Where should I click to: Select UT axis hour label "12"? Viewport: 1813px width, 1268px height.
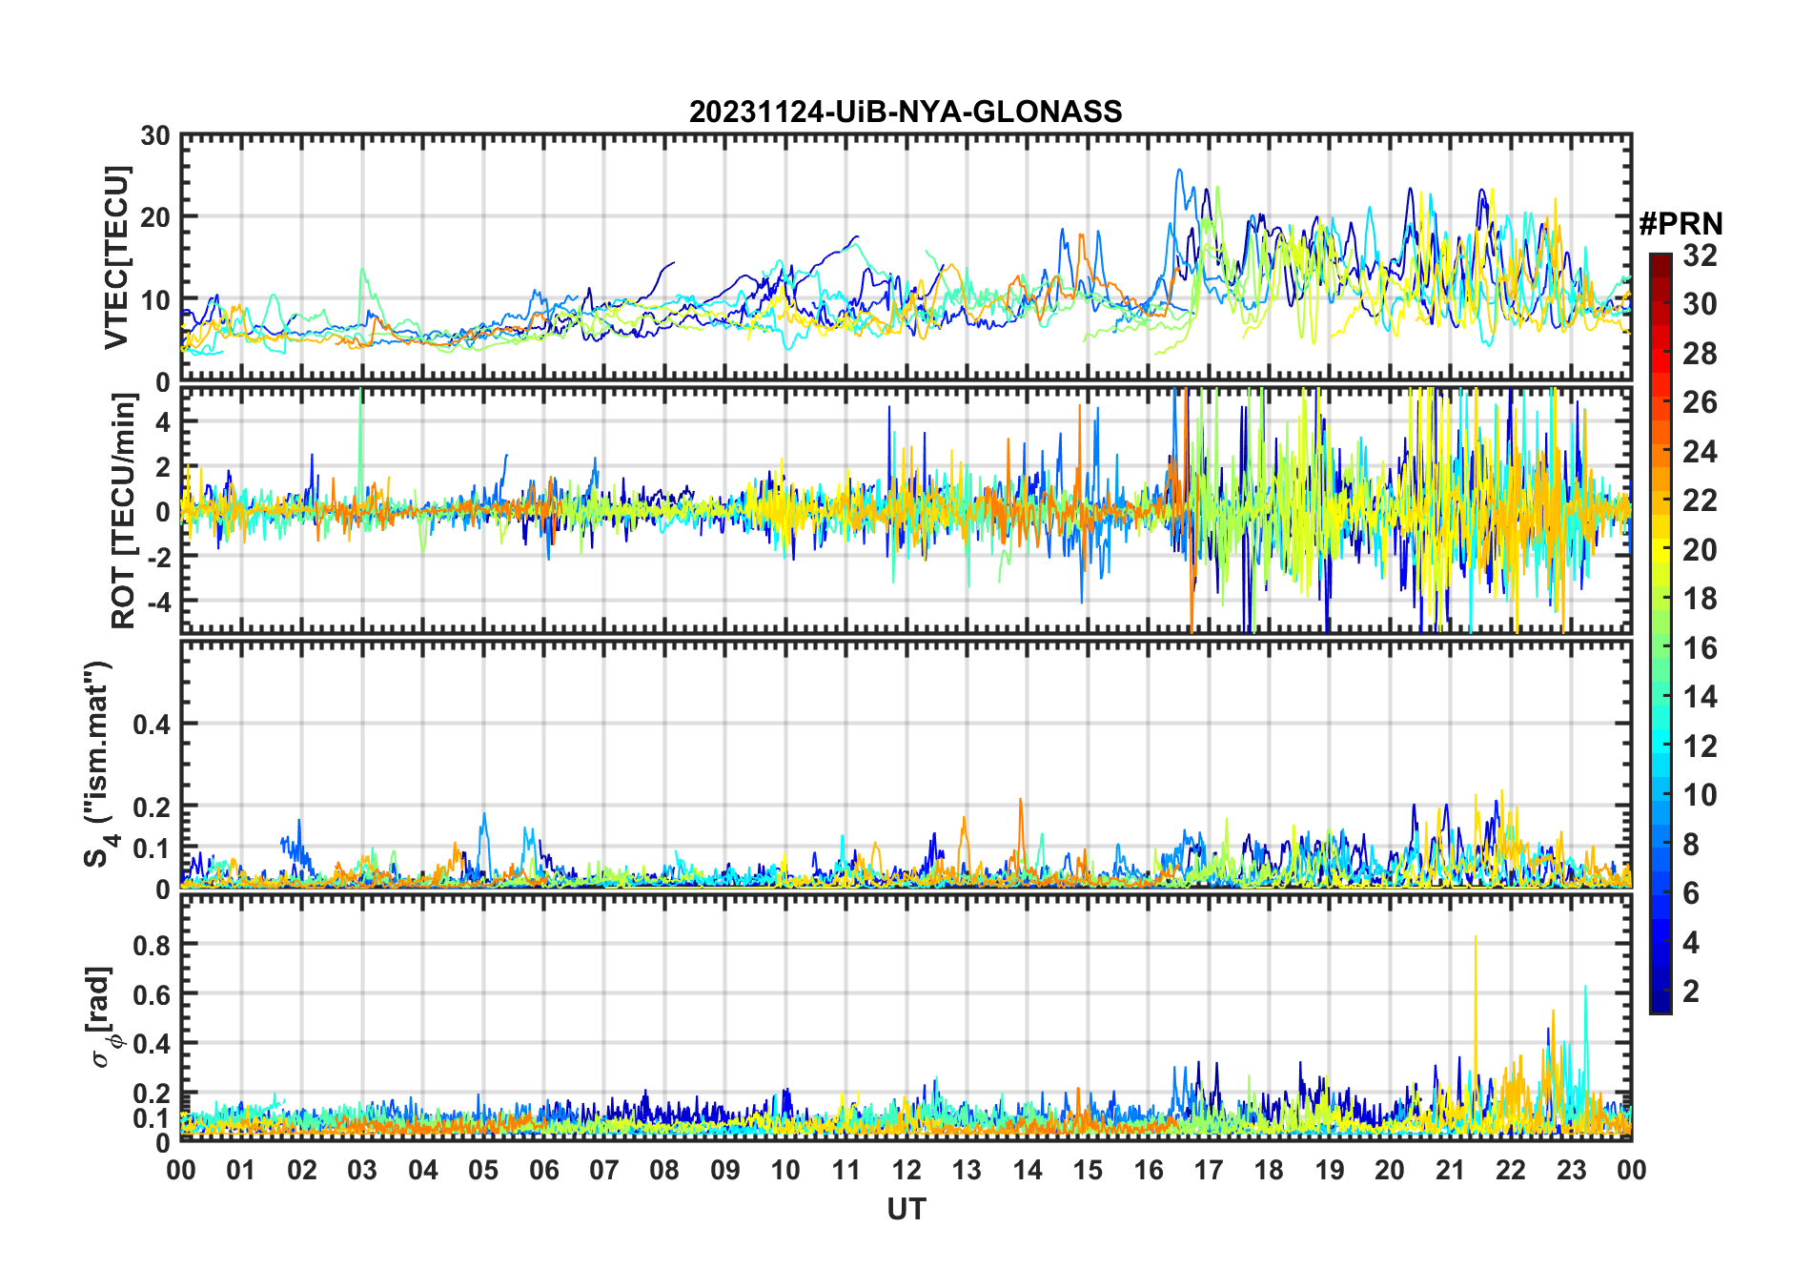click(906, 1170)
